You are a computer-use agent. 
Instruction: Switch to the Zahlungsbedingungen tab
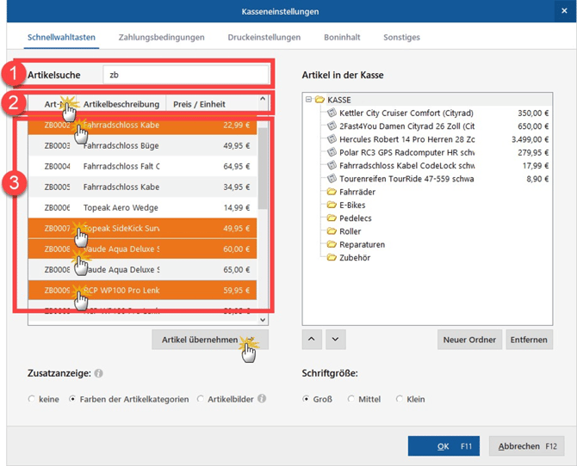161,37
